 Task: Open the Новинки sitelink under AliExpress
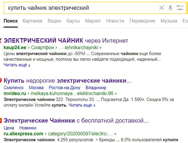point(28,128)
